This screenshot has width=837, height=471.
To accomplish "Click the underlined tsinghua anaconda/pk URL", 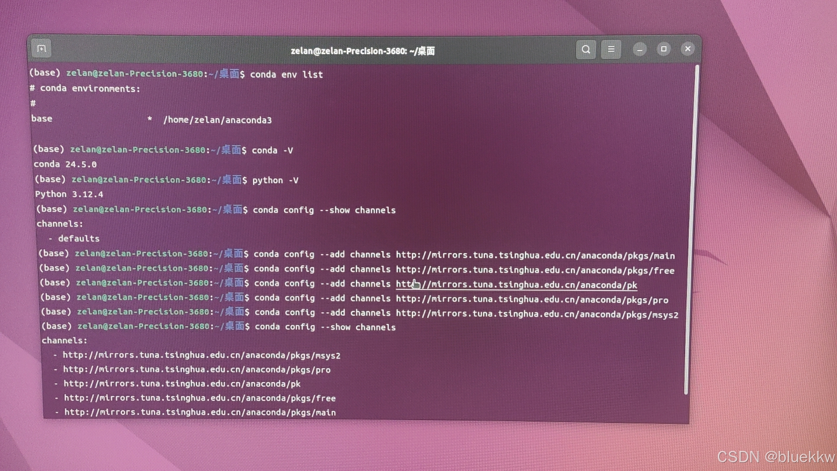I will [x=516, y=285].
